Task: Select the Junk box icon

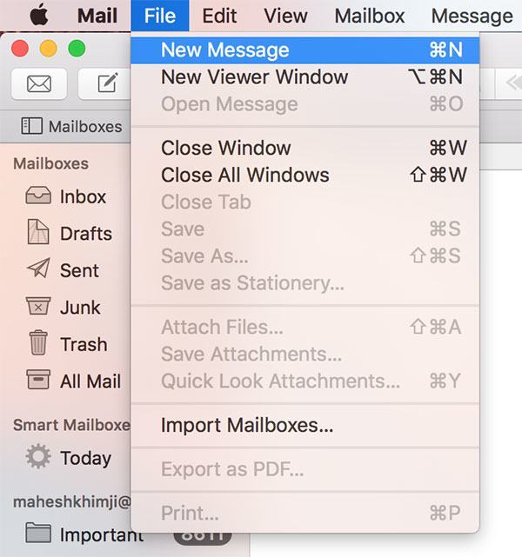Action: pyautogui.click(x=38, y=306)
